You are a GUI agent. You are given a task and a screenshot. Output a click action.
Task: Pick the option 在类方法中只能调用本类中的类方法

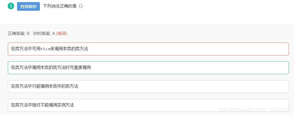pos(148,86)
